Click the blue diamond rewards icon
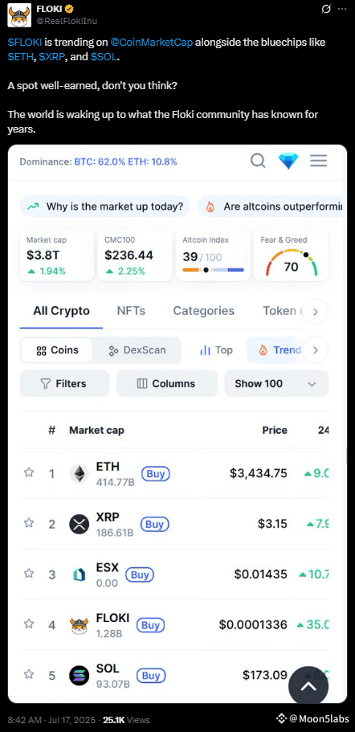The image size is (355, 732). (x=288, y=161)
